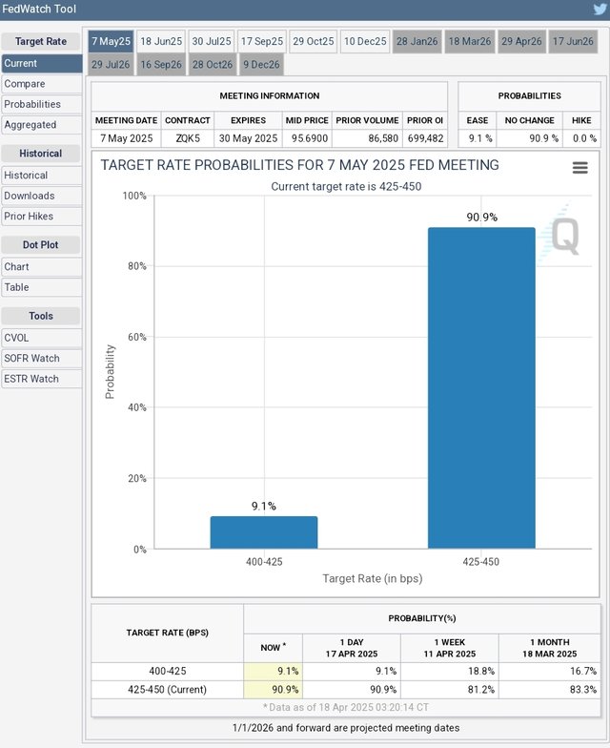Click the 1 month 16.7% cell
Image resolution: width=610 pixels, height=748 pixels.
[550, 672]
